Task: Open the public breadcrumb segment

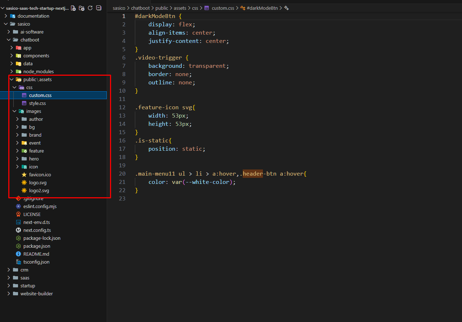Action: [x=162, y=8]
